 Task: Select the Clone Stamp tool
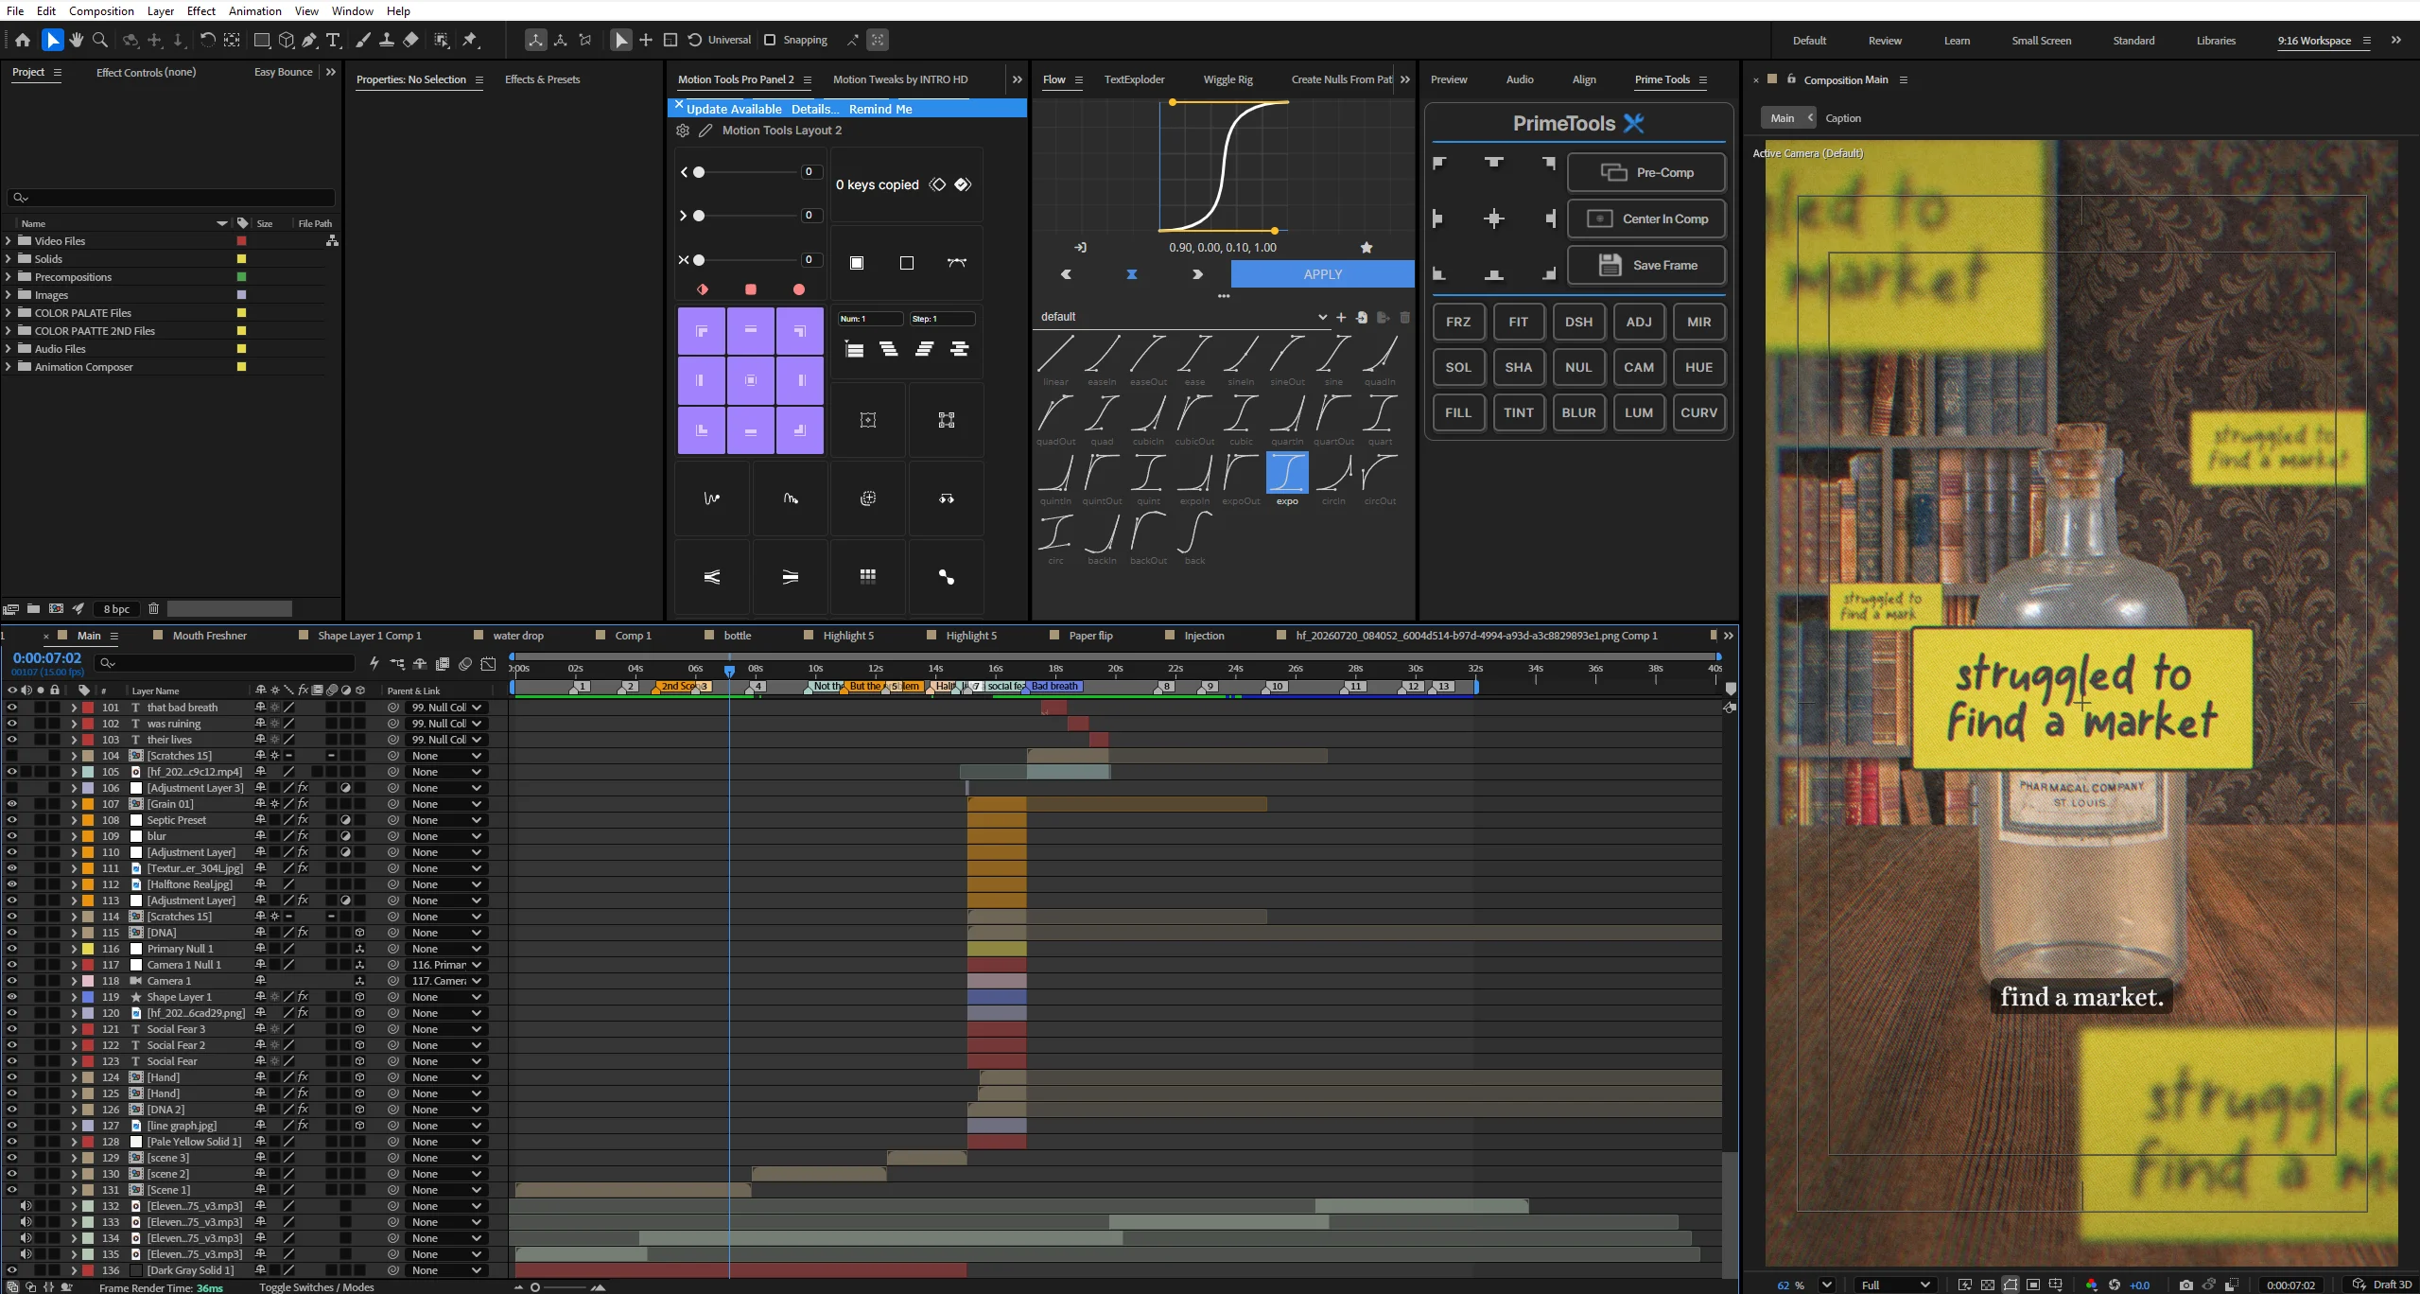[387, 40]
